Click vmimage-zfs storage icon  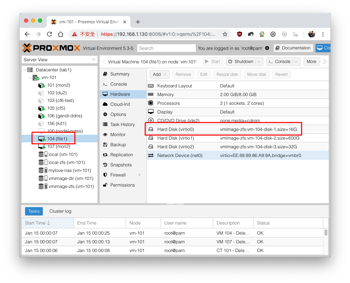(43, 186)
